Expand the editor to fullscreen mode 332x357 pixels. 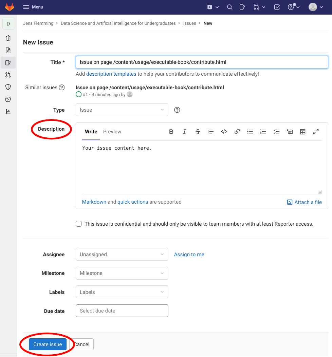tap(316, 132)
